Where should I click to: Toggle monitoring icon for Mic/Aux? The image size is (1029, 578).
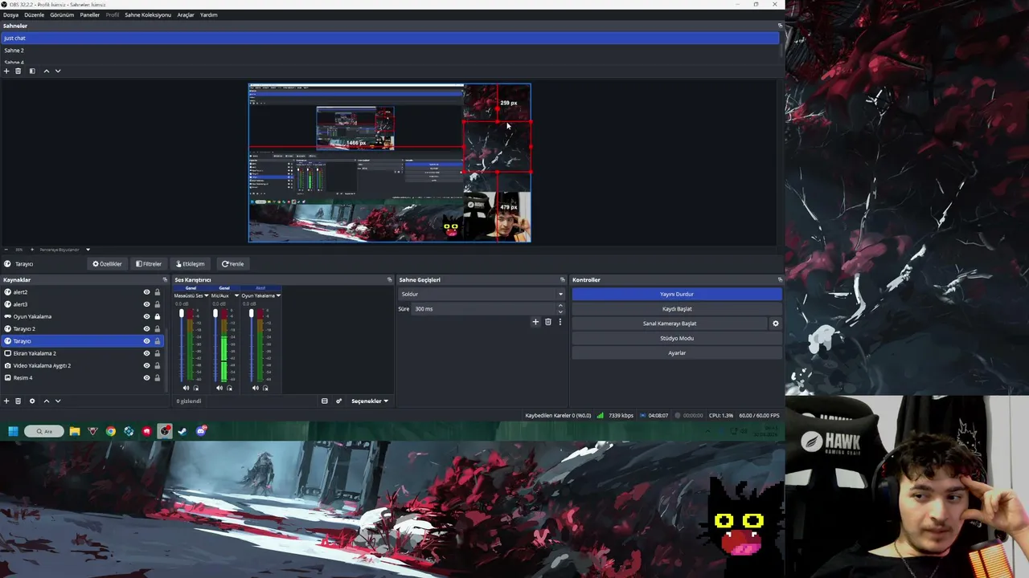point(229,388)
